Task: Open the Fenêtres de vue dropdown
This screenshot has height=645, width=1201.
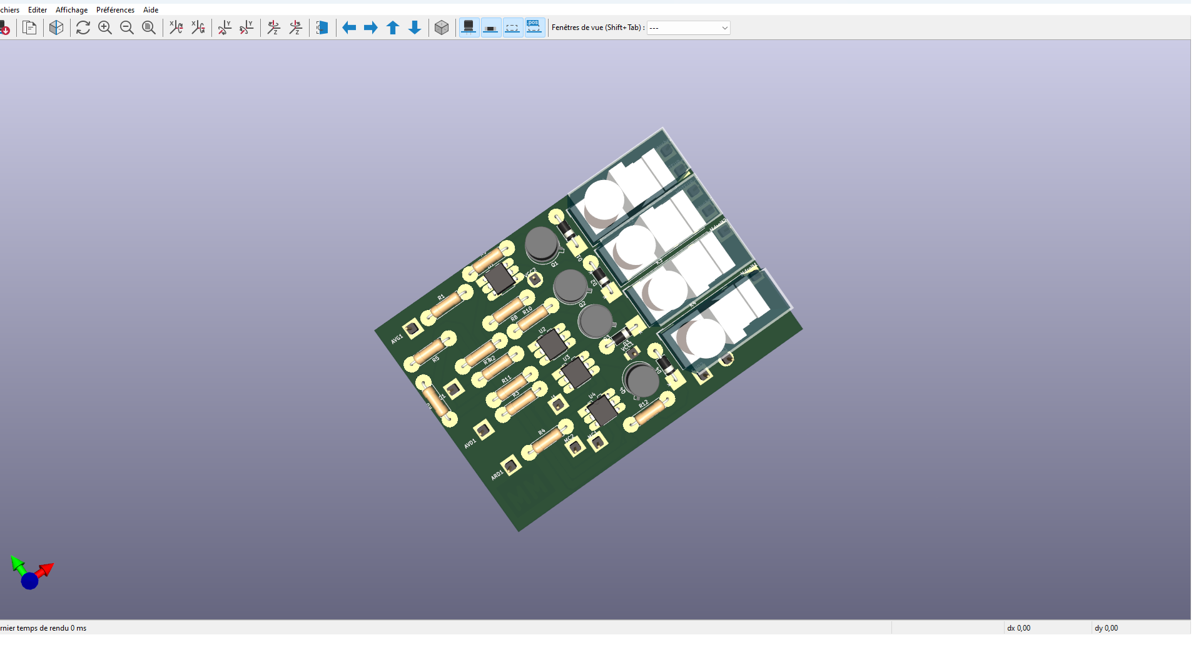Action: (x=688, y=28)
